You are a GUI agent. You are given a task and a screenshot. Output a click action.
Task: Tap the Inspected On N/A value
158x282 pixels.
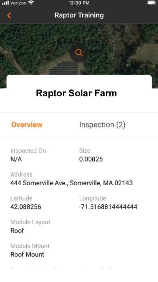tap(16, 159)
